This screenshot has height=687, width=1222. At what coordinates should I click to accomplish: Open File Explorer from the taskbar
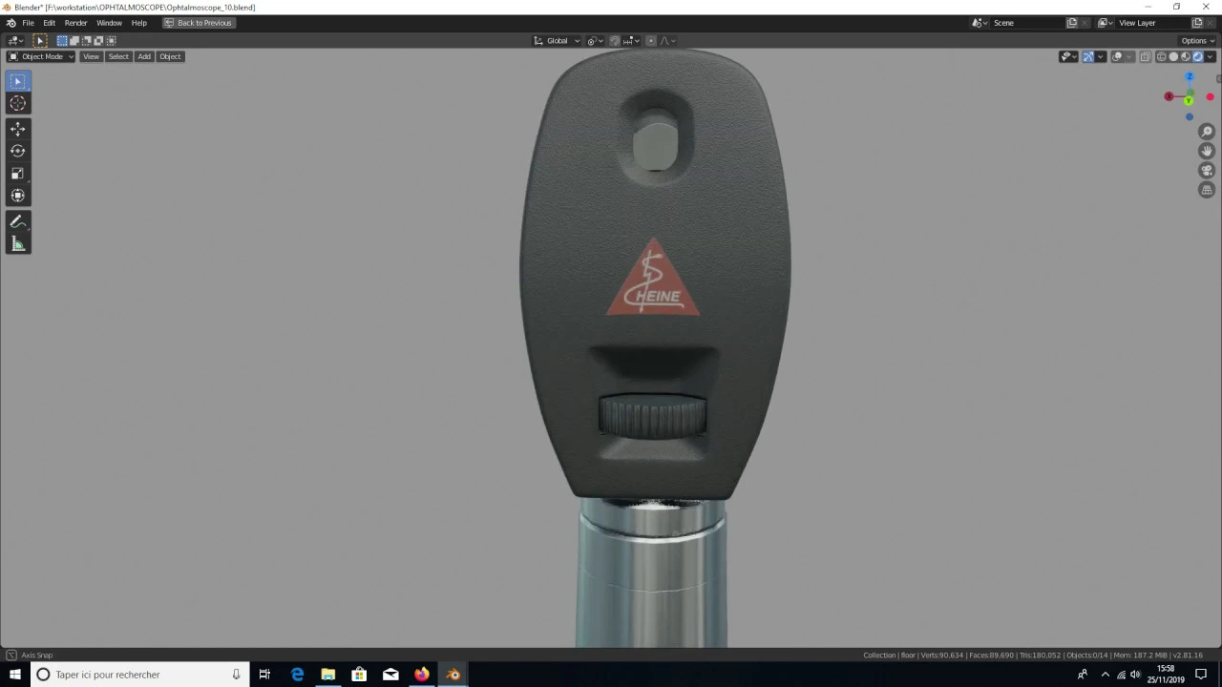[327, 675]
